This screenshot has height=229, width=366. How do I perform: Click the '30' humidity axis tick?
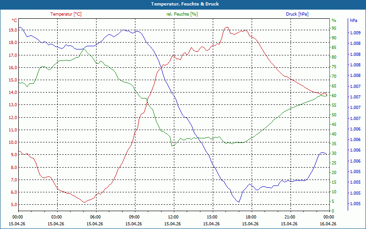pyautogui.click(x=334, y=153)
